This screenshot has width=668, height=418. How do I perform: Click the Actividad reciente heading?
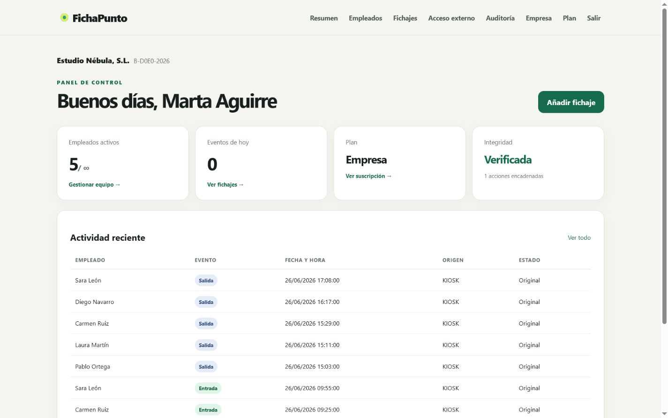click(x=108, y=238)
